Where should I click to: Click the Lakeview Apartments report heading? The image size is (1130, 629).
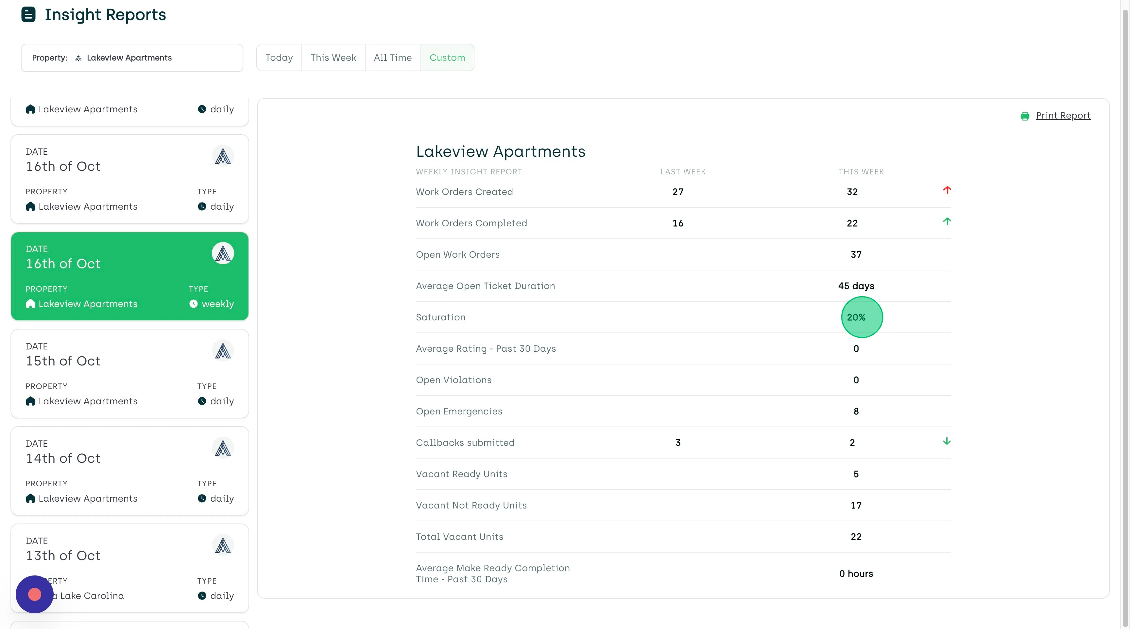click(x=501, y=152)
